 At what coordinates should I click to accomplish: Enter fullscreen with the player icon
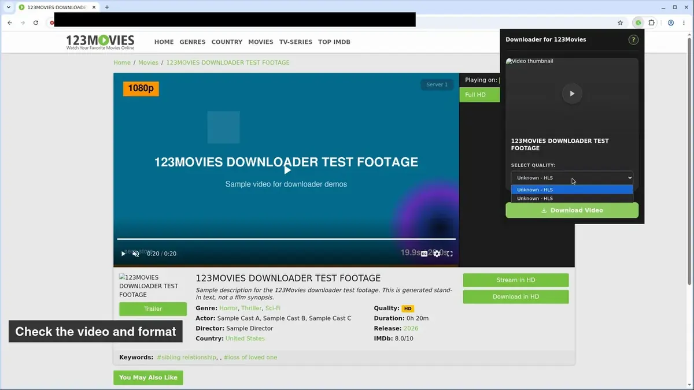pos(449,254)
